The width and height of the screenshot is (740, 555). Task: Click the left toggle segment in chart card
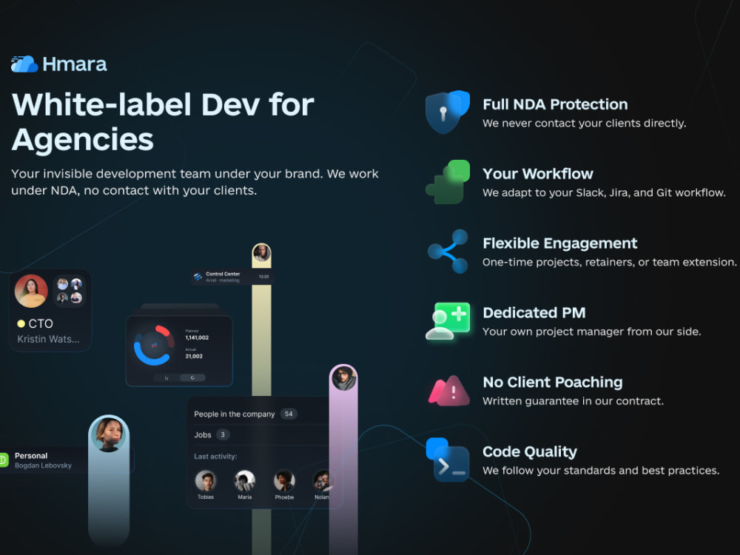coord(166,377)
